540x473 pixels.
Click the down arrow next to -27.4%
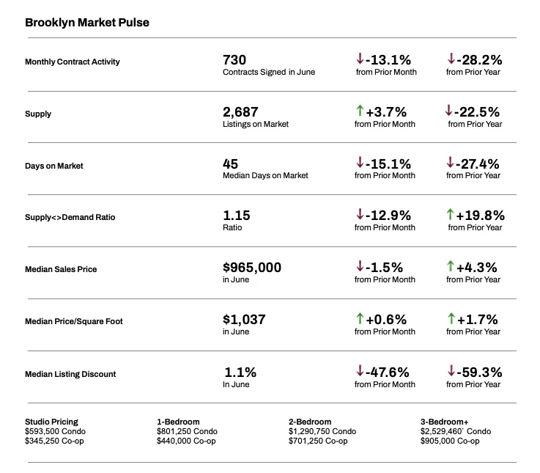(451, 162)
